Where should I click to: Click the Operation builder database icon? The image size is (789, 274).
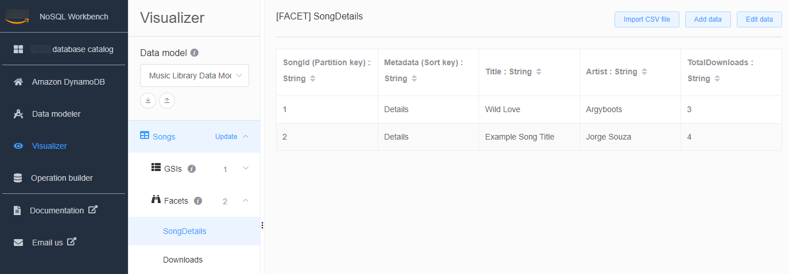[18, 178]
